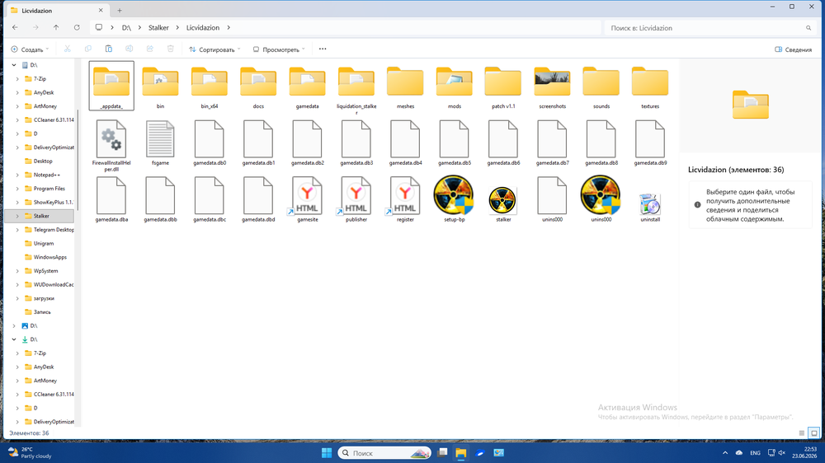This screenshot has width=825, height=463.
Task: Select unins000 radiation-icon executable
Action: pyautogui.click(x=601, y=195)
